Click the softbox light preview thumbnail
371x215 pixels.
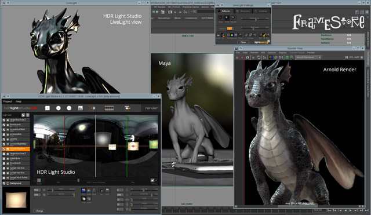(x=16, y=200)
